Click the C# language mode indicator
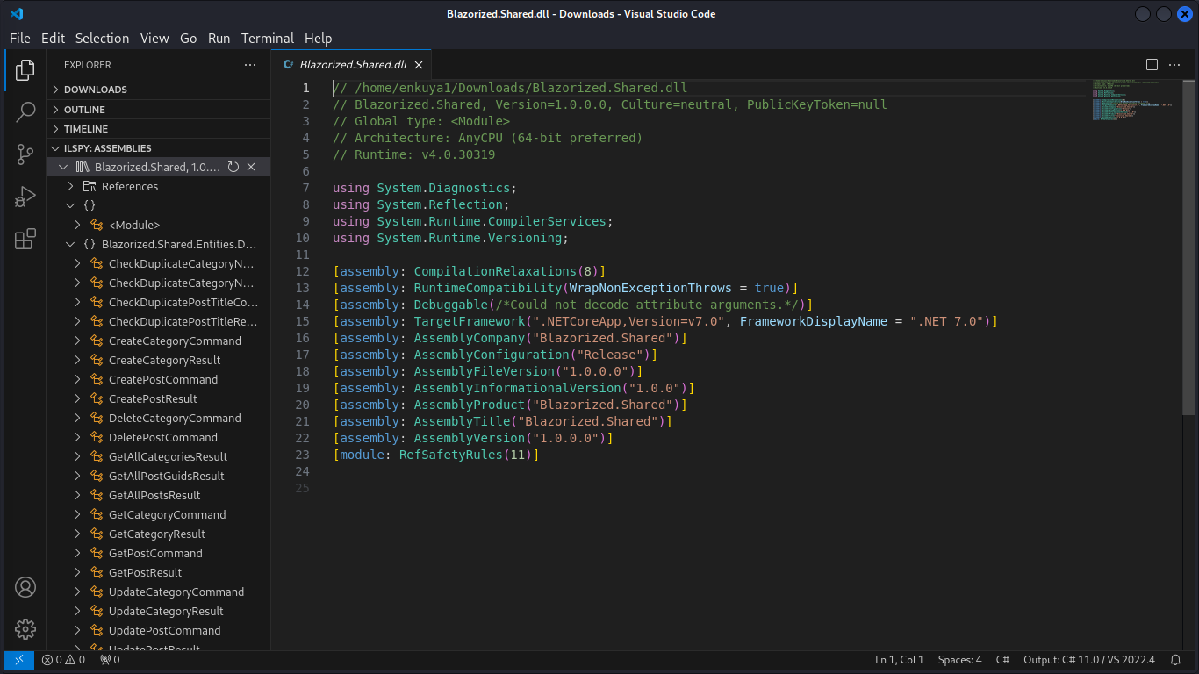1199x674 pixels. pos(1002,660)
